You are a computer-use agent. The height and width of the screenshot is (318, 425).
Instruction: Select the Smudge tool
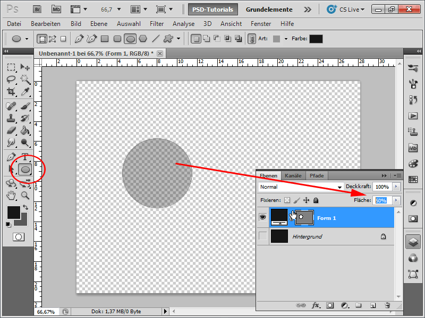coord(11,143)
